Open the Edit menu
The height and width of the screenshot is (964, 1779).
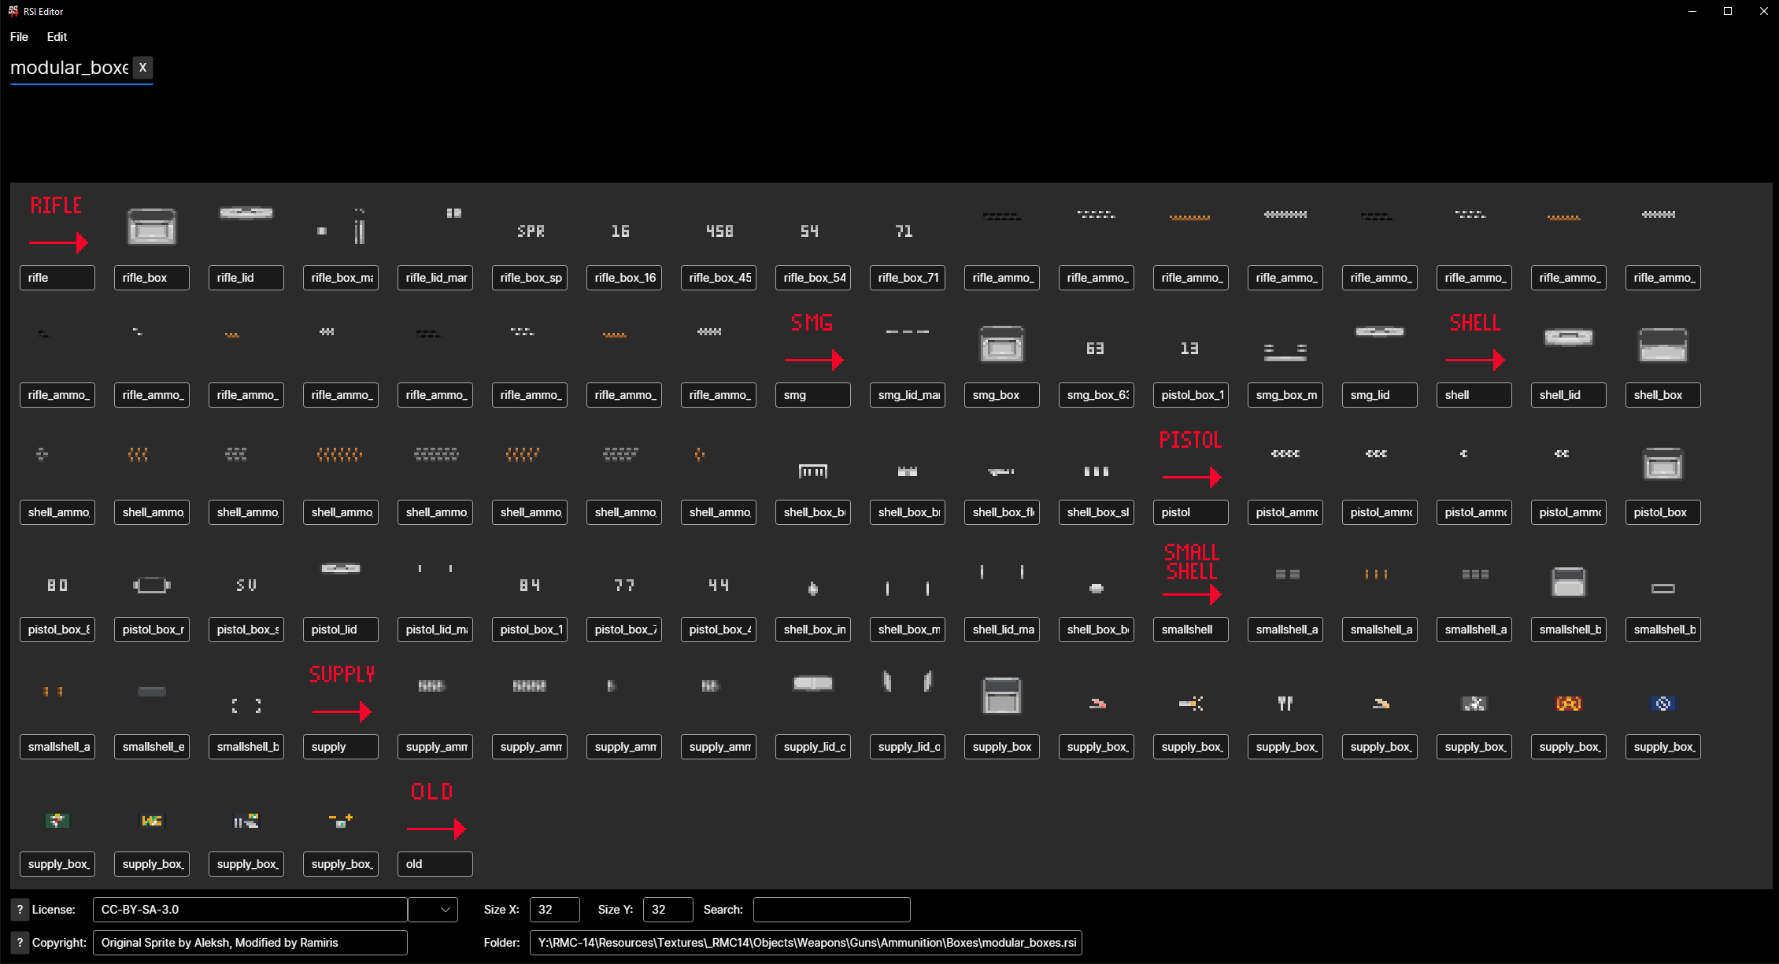tap(57, 37)
